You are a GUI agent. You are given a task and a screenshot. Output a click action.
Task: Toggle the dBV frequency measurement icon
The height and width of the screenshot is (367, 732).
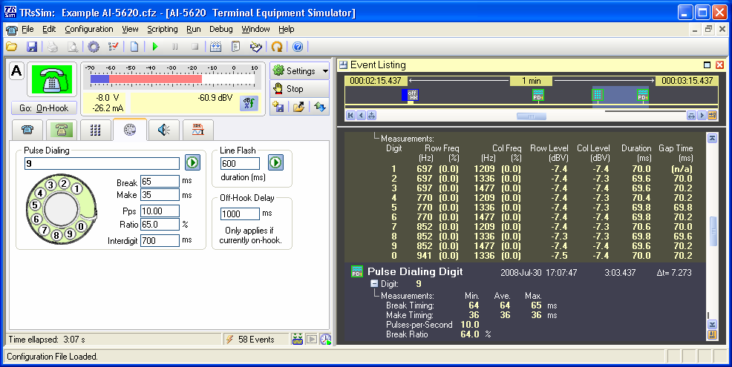pyautogui.click(x=249, y=103)
